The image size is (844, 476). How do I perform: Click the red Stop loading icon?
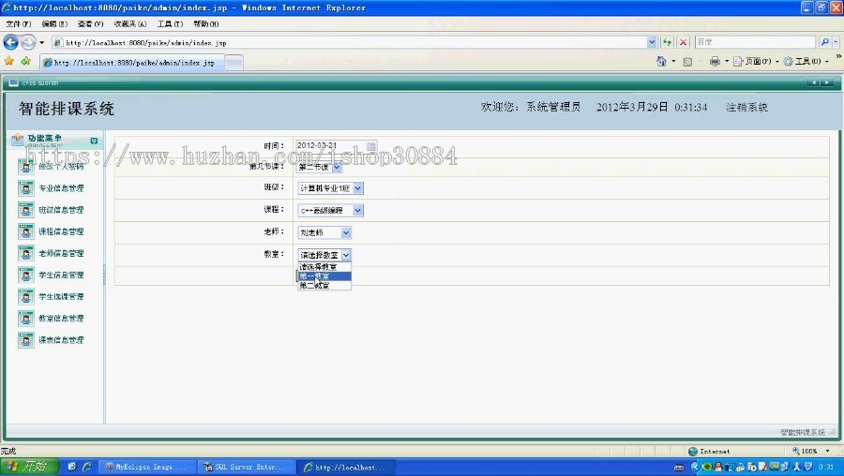[x=683, y=42]
